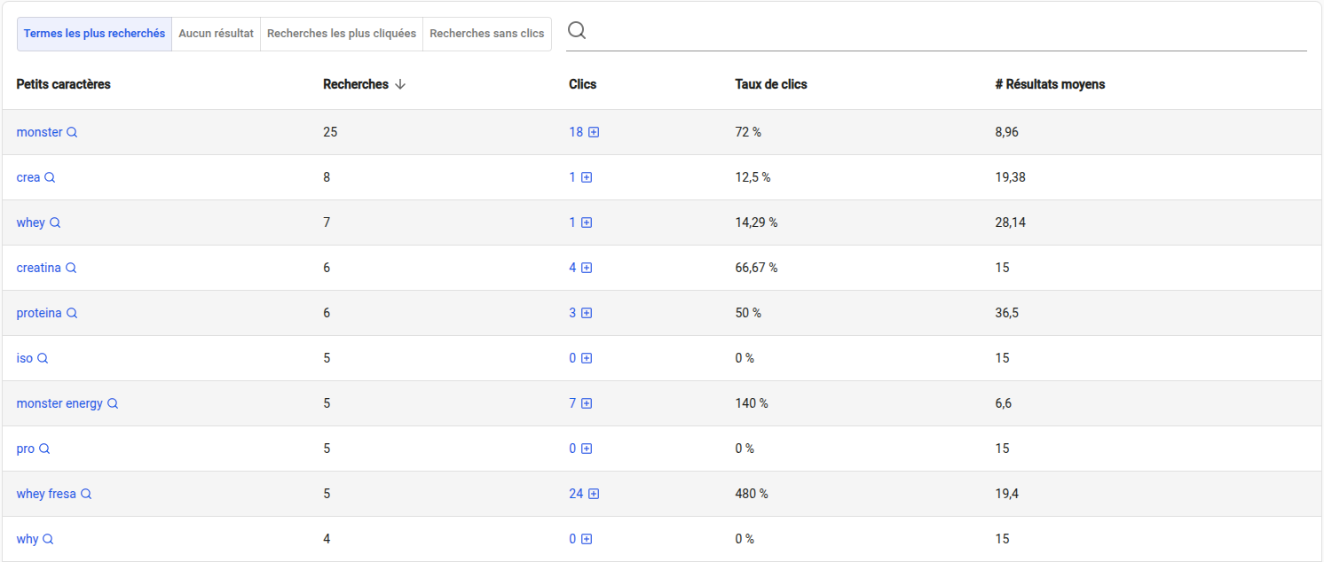Select the 6,6 average results value
The image size is (1324, 562).
(1004, 403)
